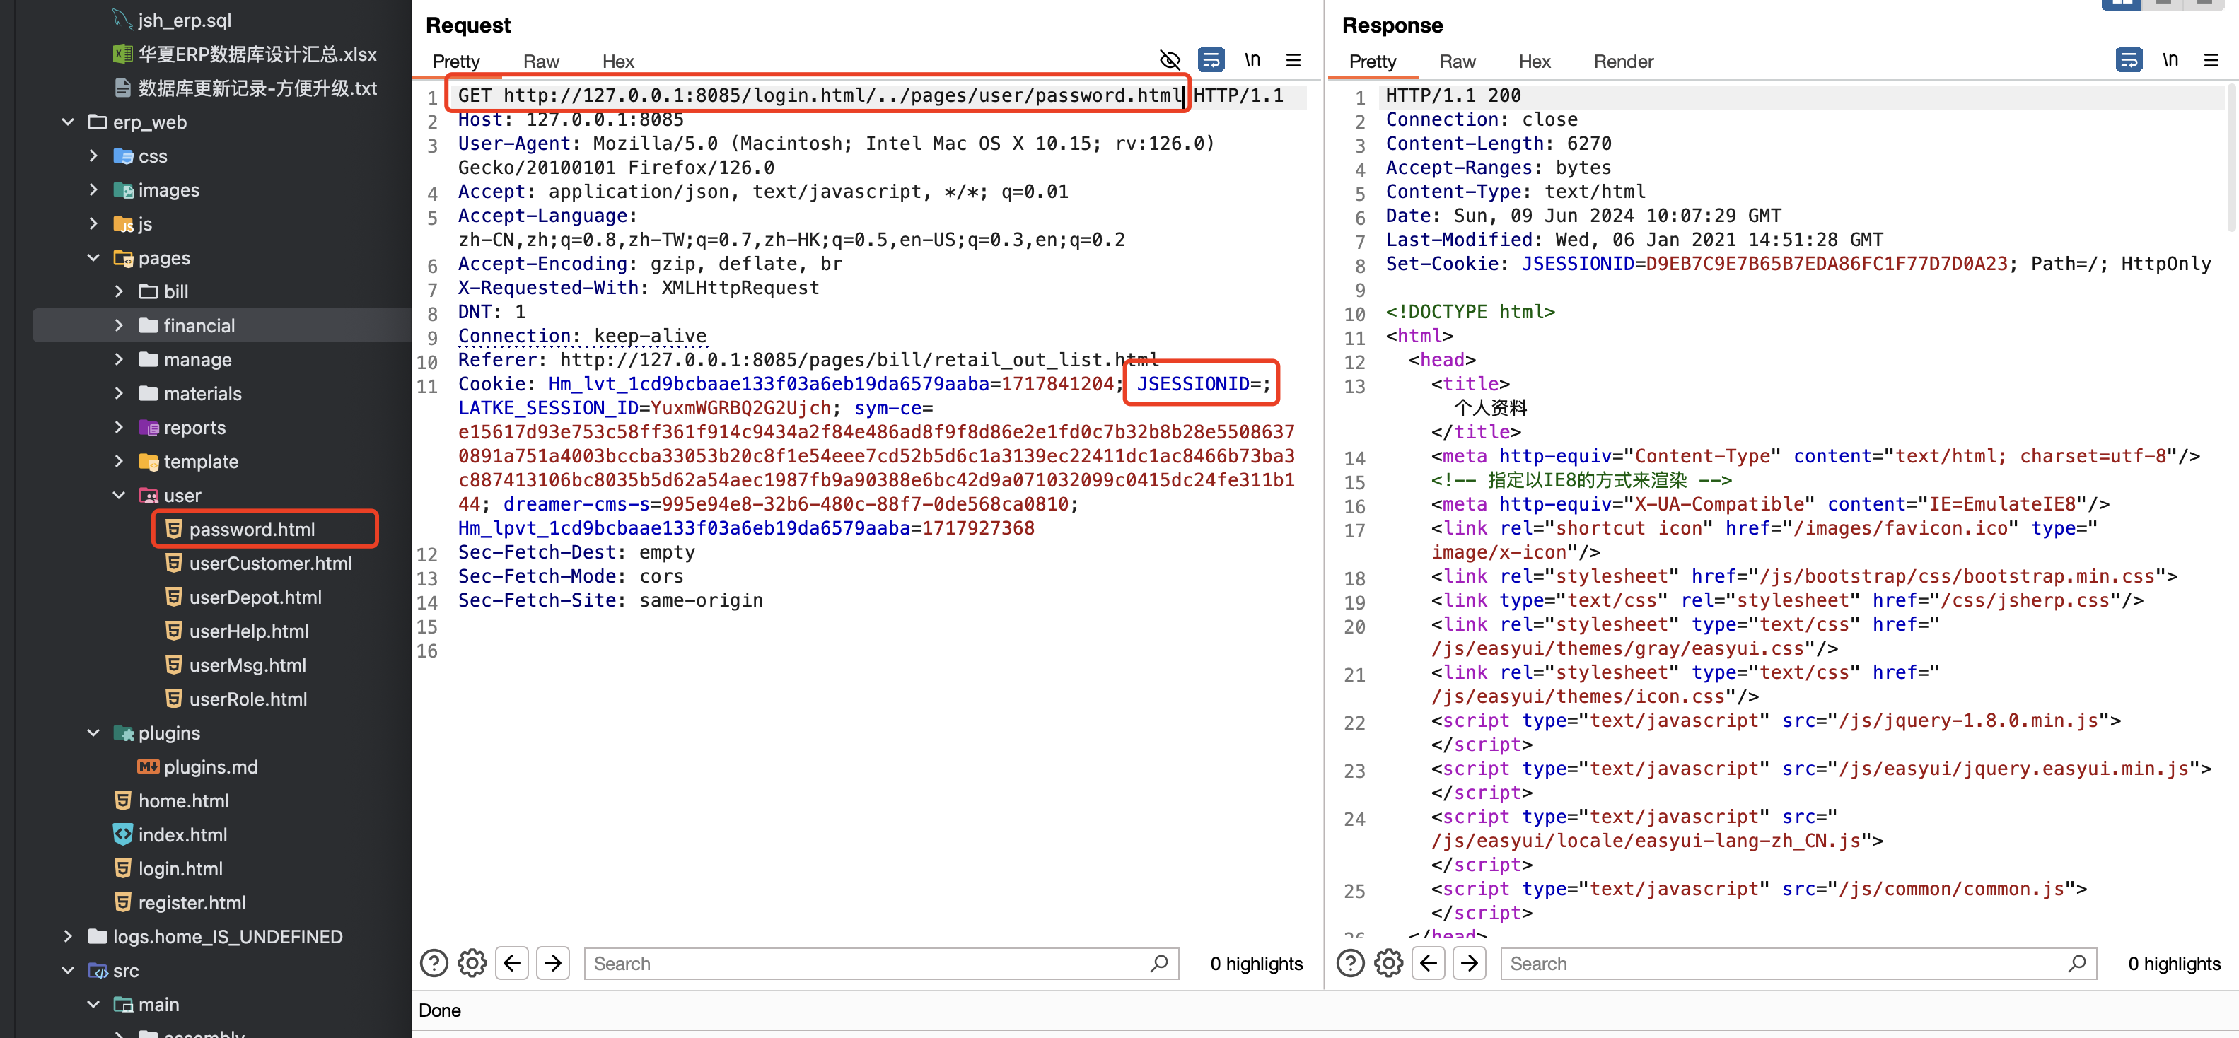
Task: Go to next match in Response search
Action: tap(1469, 963)
